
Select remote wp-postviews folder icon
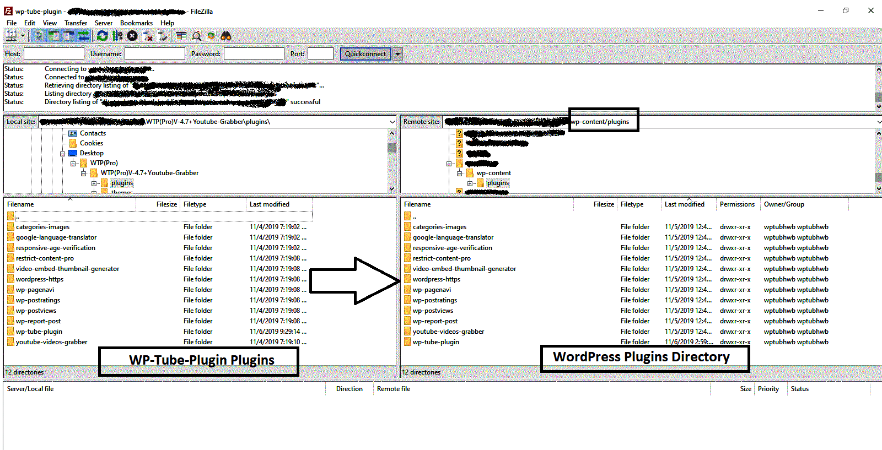(408, 311)
